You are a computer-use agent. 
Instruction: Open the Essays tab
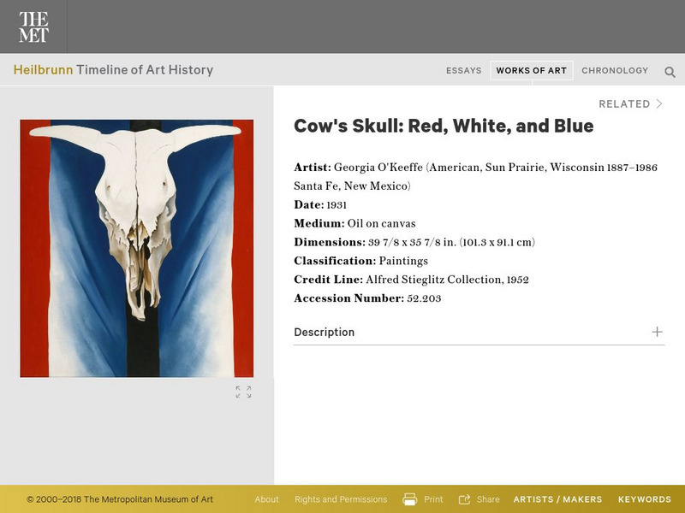[463, 71]
